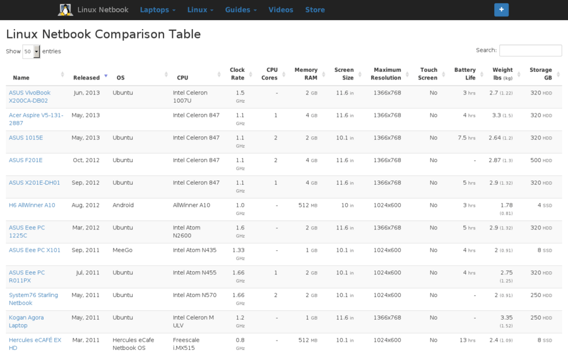The height and width of the screenshot is (355, 568).
Task: Open ASUS Eee PC X101 link
Action: [35, 250]
